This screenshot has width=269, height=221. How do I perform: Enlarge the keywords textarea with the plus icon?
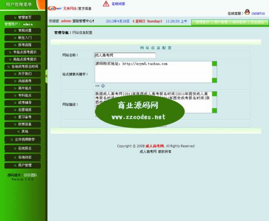(103, 86)
